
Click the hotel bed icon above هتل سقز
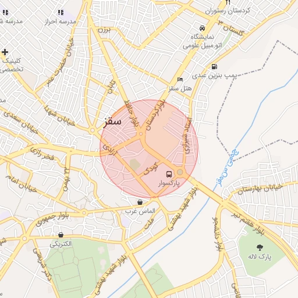coord(180,79)
